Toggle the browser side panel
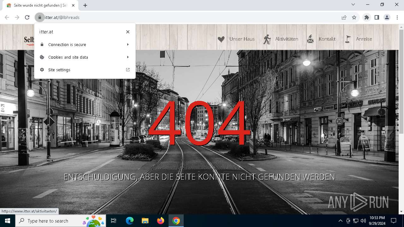Viewport: 404px width, 227px height. click(x=377, y=17)
